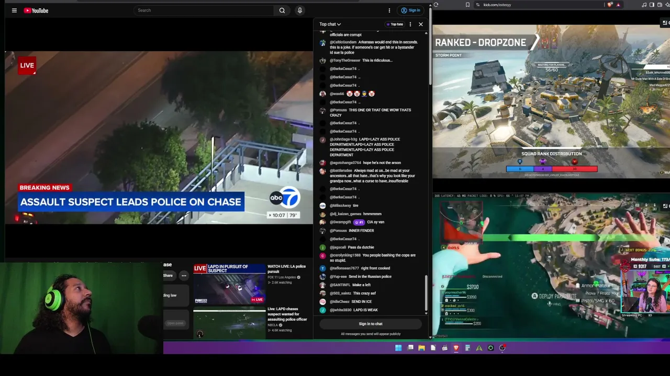Click @teflonsean7677 avatar in chat
Screen dimensions: 670x376
coord(322,268)
